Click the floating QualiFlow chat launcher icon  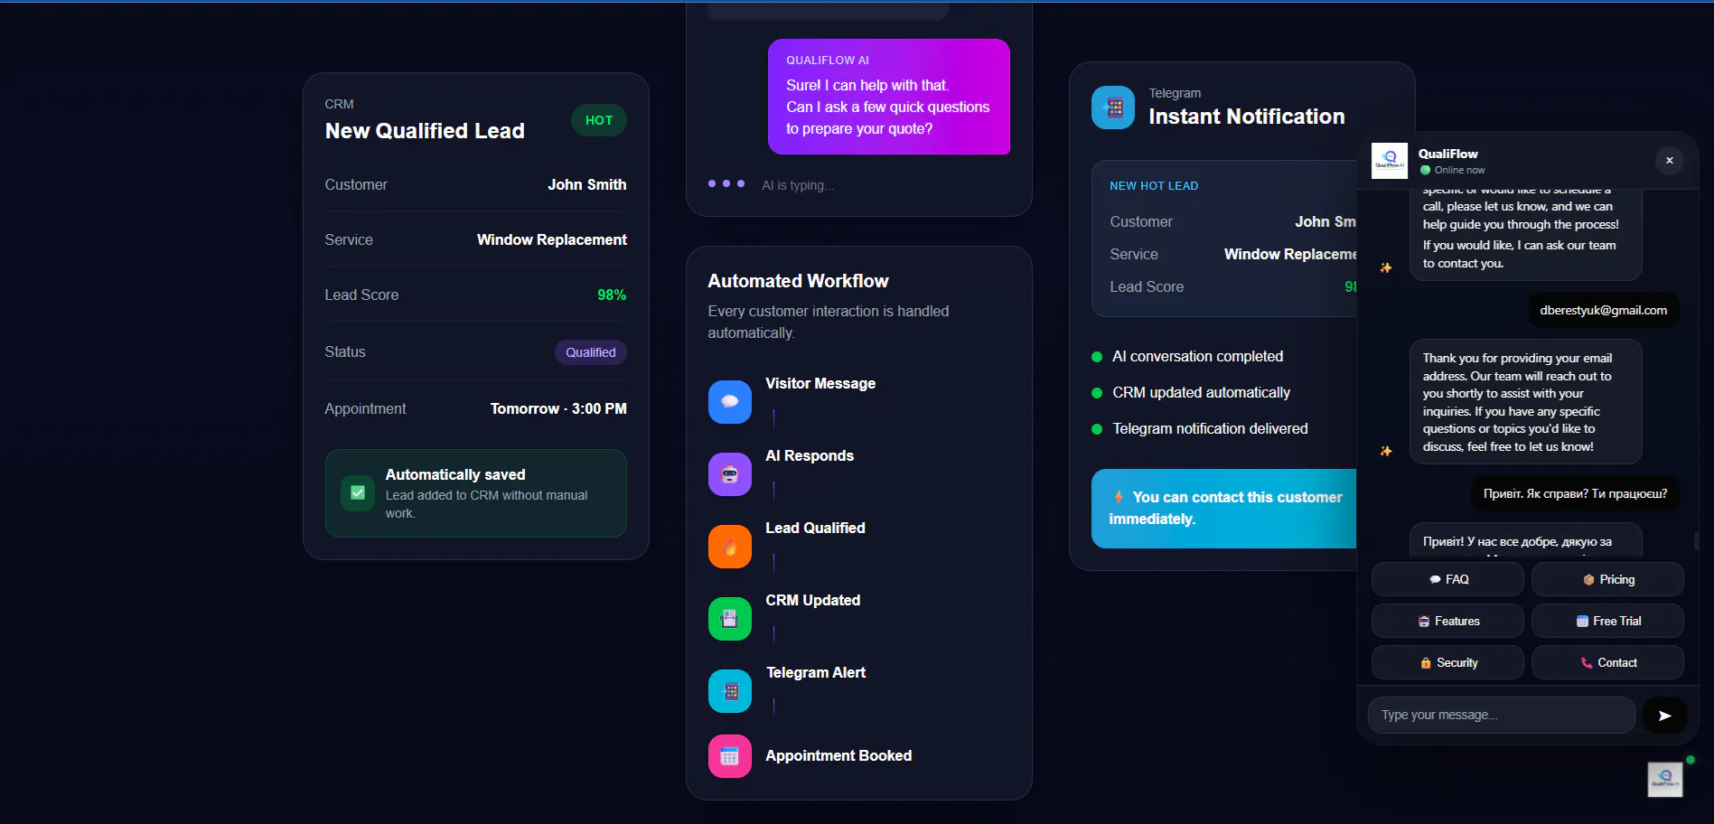coord(1665,779)
